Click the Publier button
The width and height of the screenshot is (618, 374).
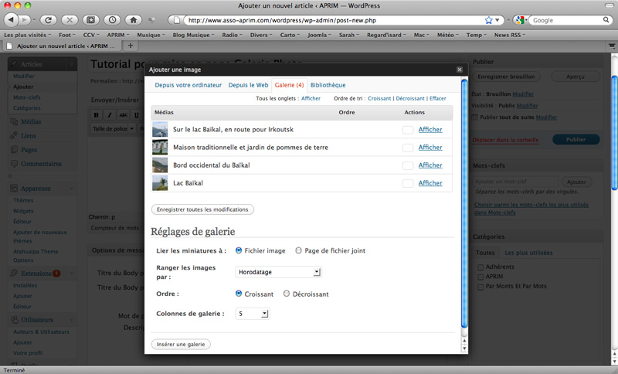tap(576, 139)
